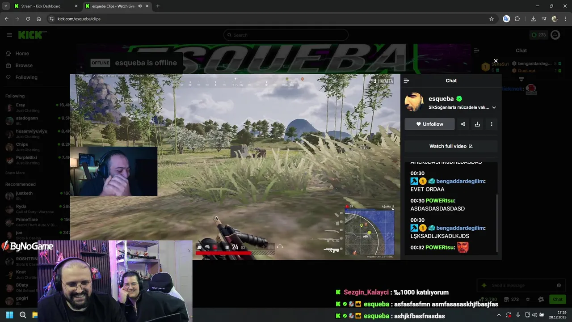572x322 pixels.
Task: Expand Show More under Following
Action: [15, 173]
